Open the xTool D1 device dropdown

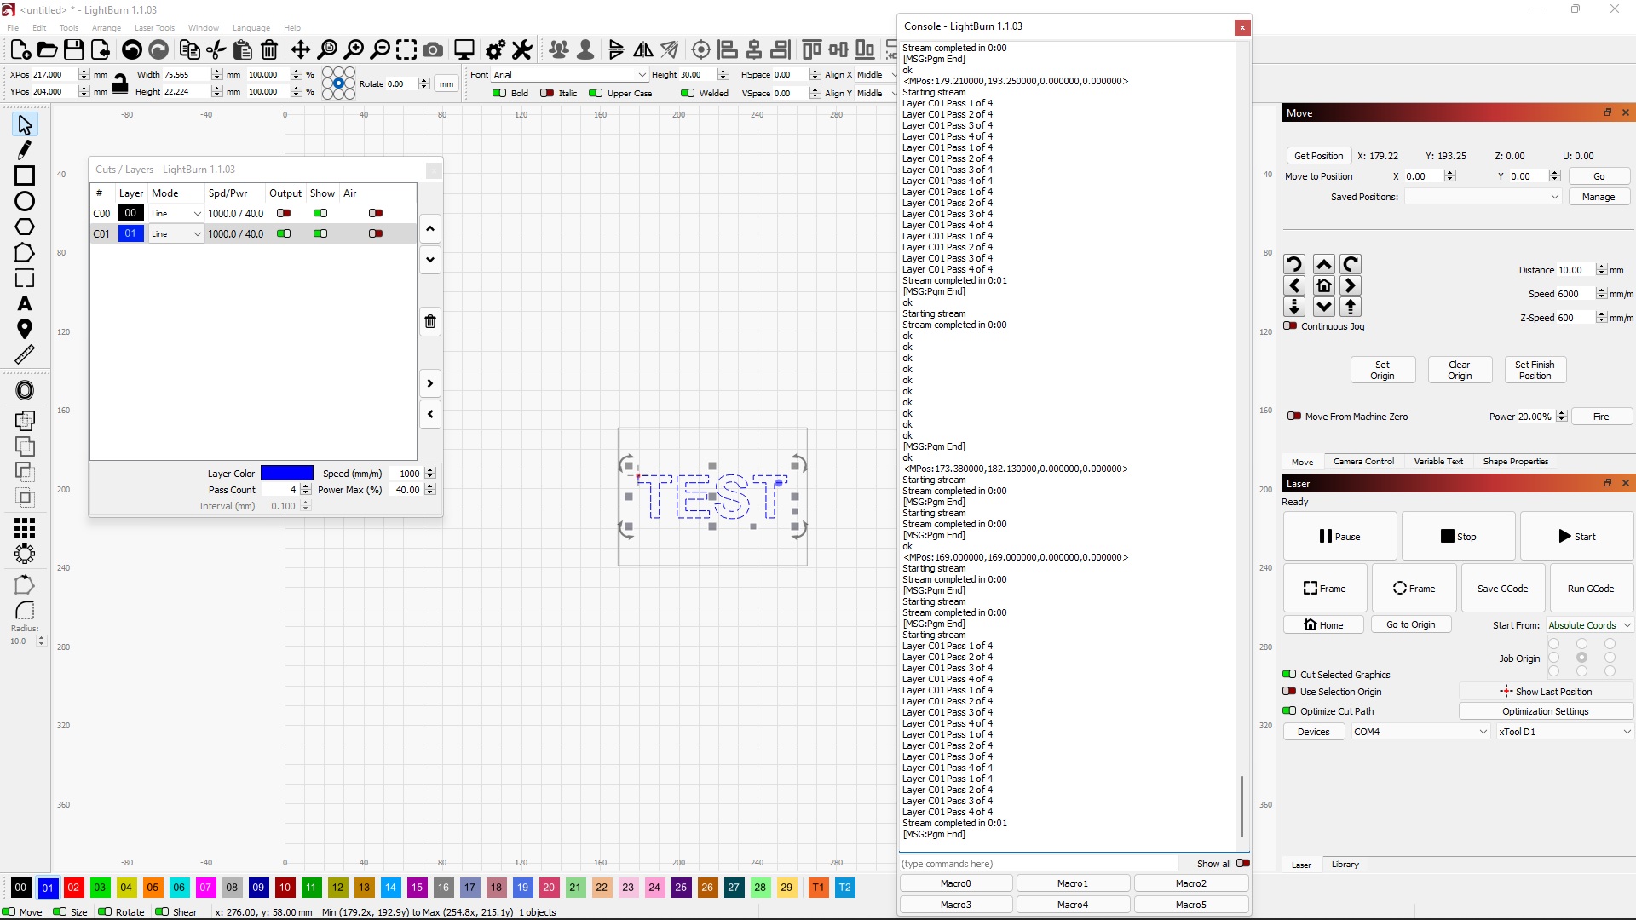[x=1565, y=732]
